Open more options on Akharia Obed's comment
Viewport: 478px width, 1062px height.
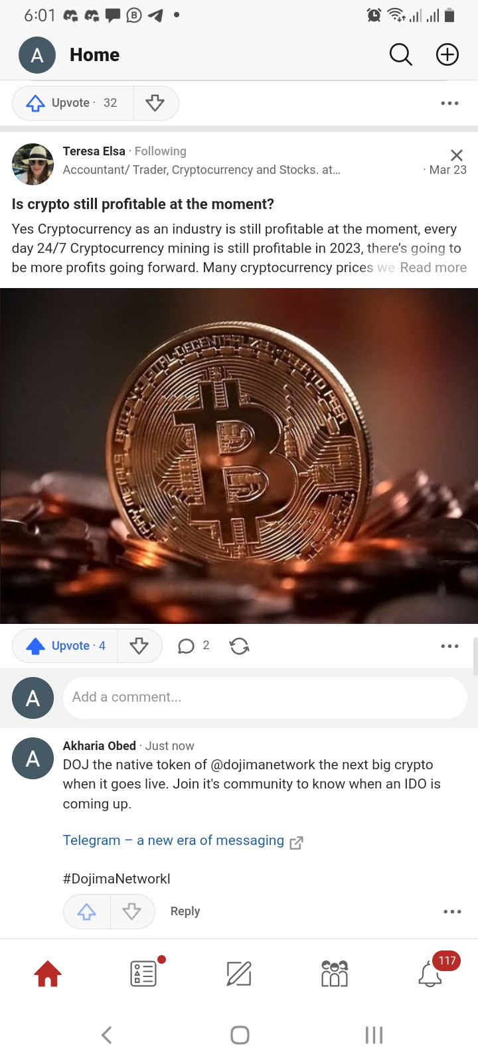[x=452, y=911]
